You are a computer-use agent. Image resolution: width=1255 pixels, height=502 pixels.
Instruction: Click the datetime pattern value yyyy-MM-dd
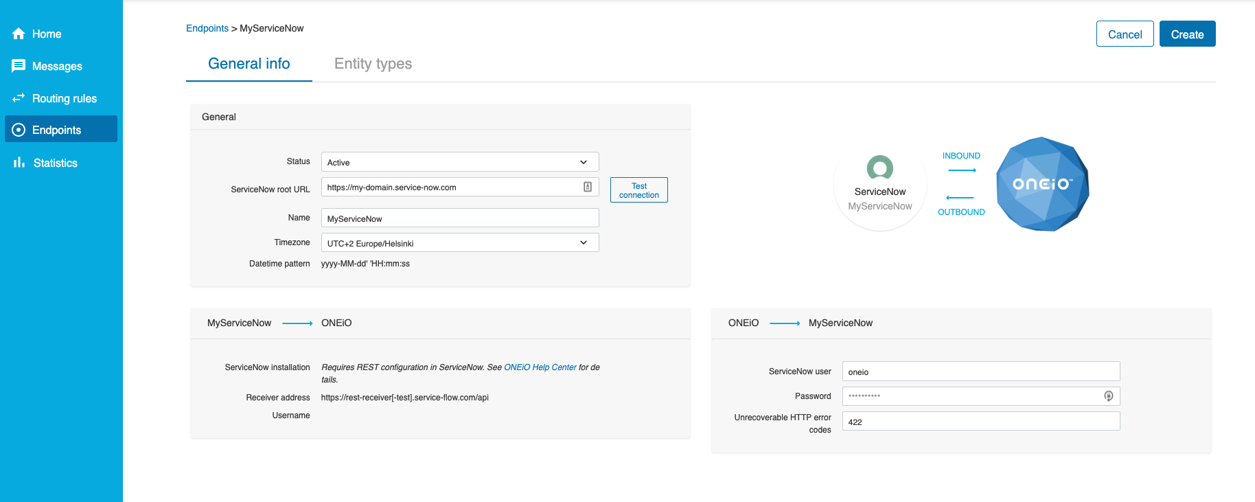click(365, 264)
